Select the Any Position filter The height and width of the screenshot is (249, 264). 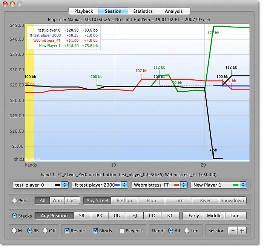(x=54, y=216)
